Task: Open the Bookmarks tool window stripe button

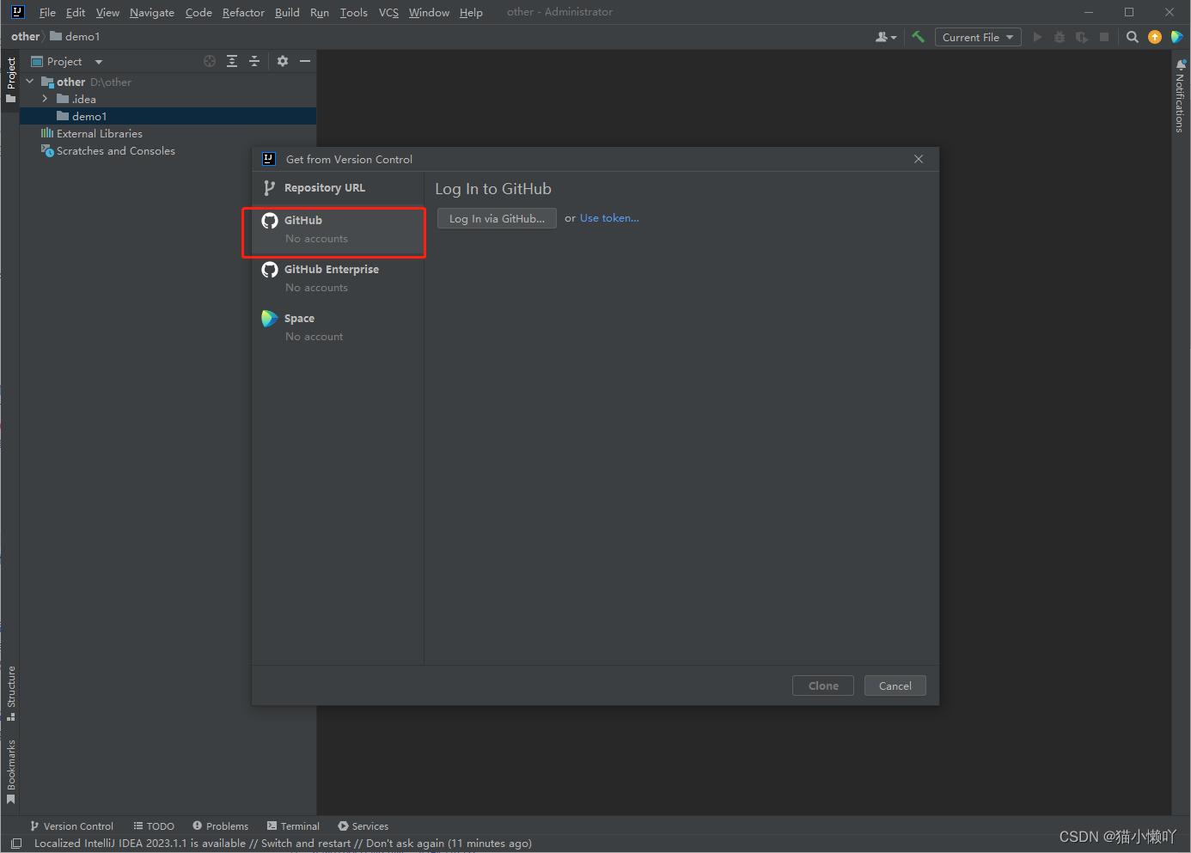Action: 10,771
